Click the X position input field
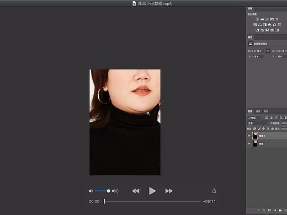The height and width of the screenshot is (215, 287). click(257, 56)
